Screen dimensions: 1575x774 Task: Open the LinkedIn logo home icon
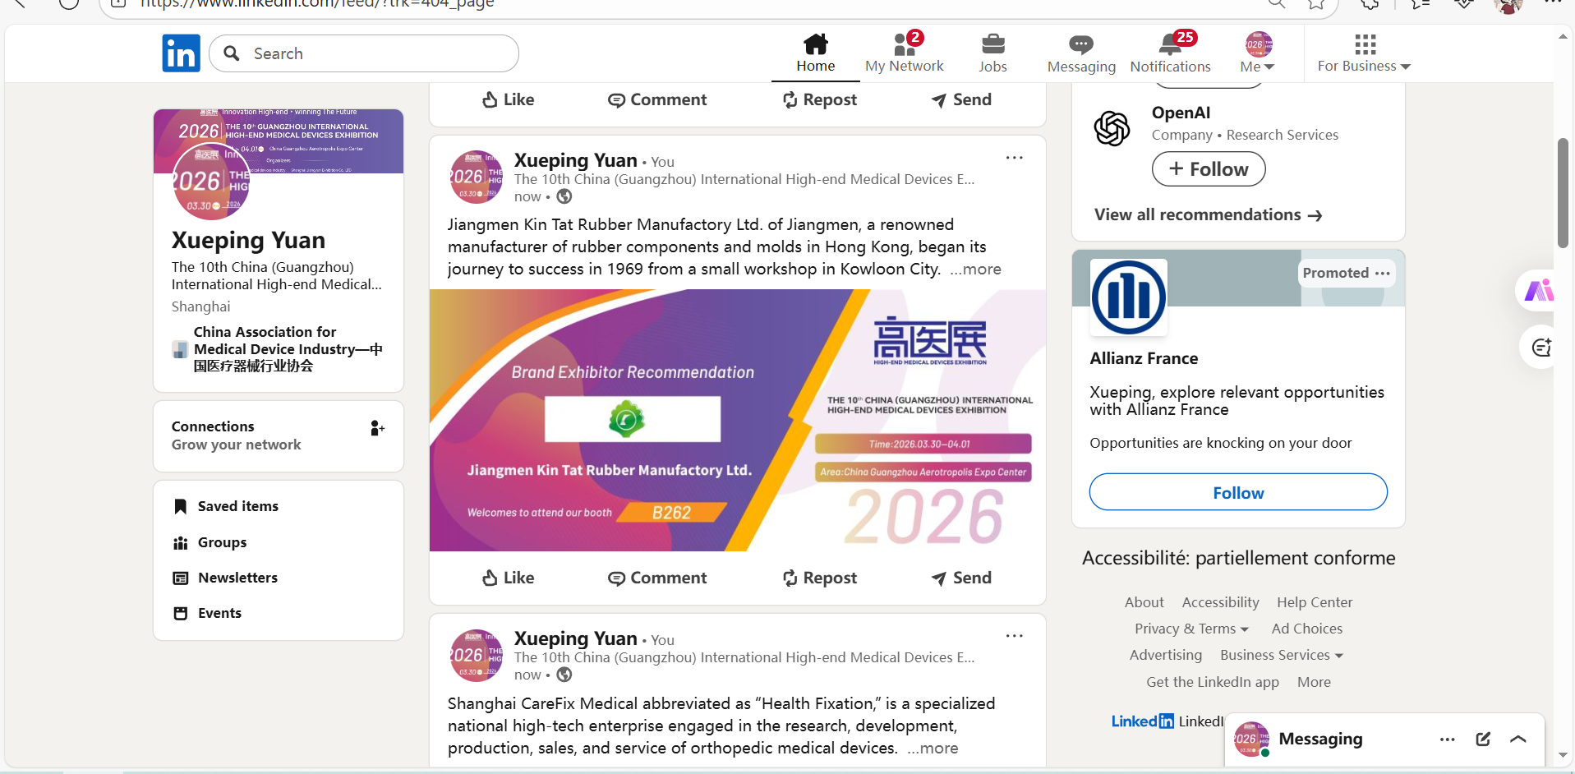tap(181, 53)
